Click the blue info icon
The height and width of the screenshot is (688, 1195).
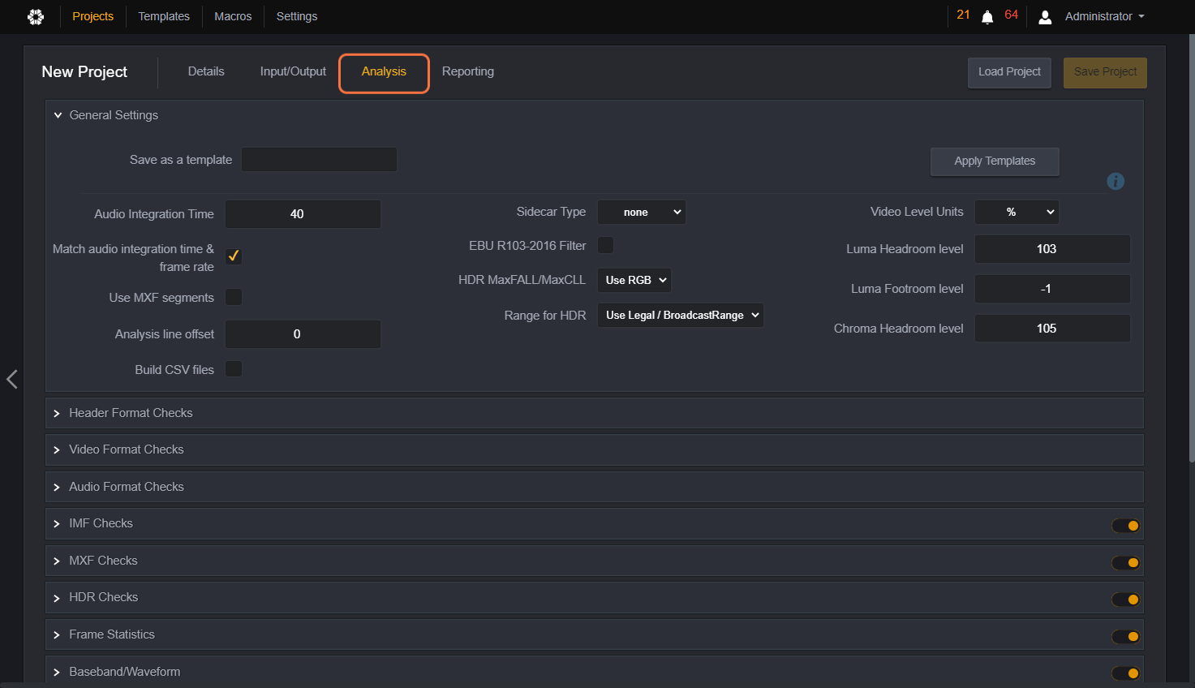(x=1115, y=181)
